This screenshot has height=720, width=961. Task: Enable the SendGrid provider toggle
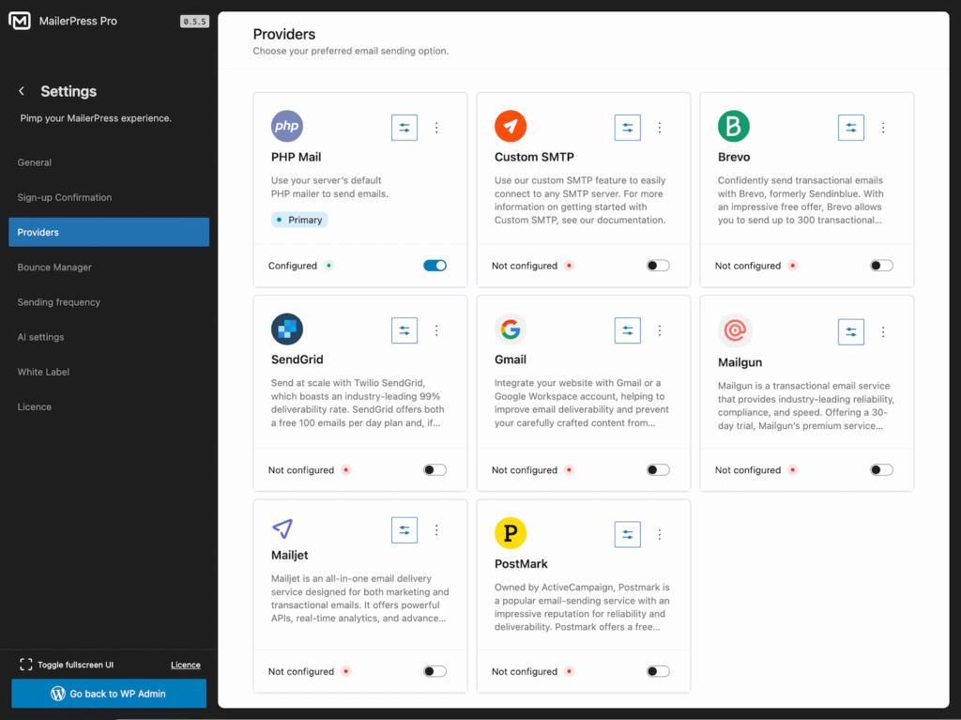pyautogui.click(x=435, y=469)
